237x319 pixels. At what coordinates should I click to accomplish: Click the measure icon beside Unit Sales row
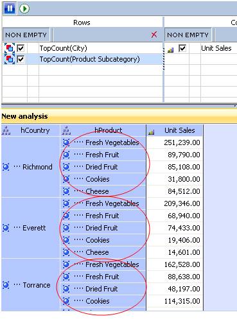click(170, 50)
